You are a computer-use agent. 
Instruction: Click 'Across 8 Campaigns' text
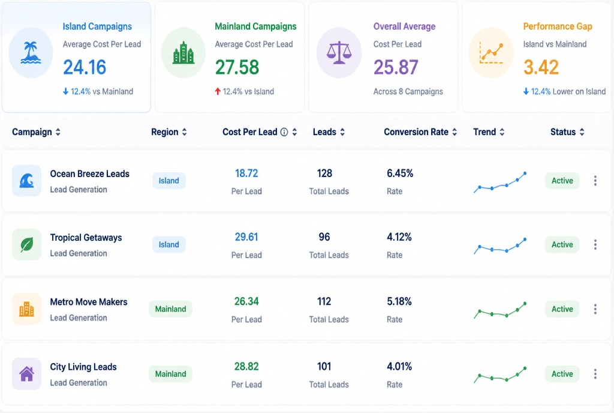coord(408,92)
